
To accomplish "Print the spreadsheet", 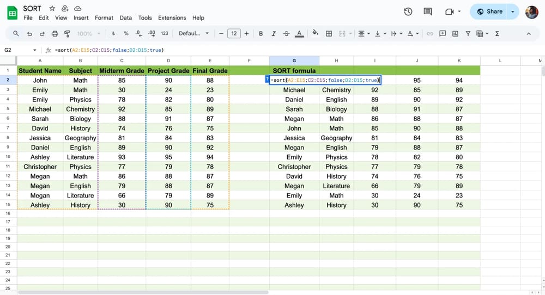I will (55, 34).
